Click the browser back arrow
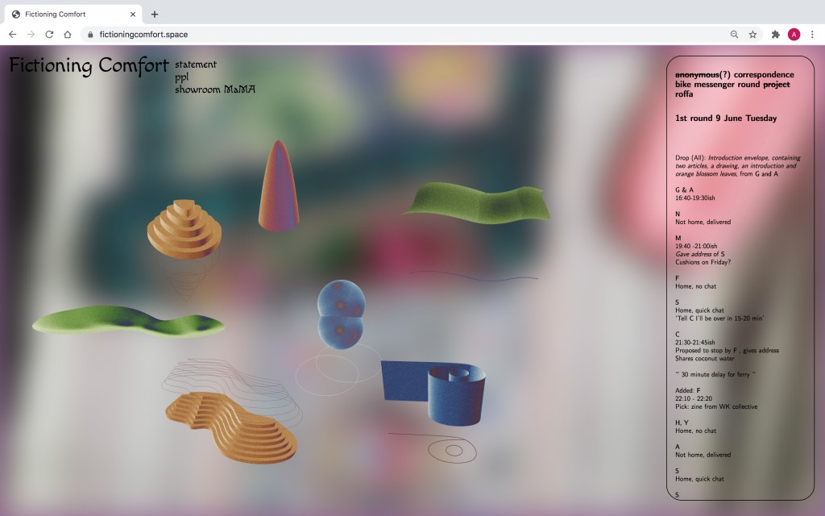This screenshot has height=516, width=825. (12, 35)
